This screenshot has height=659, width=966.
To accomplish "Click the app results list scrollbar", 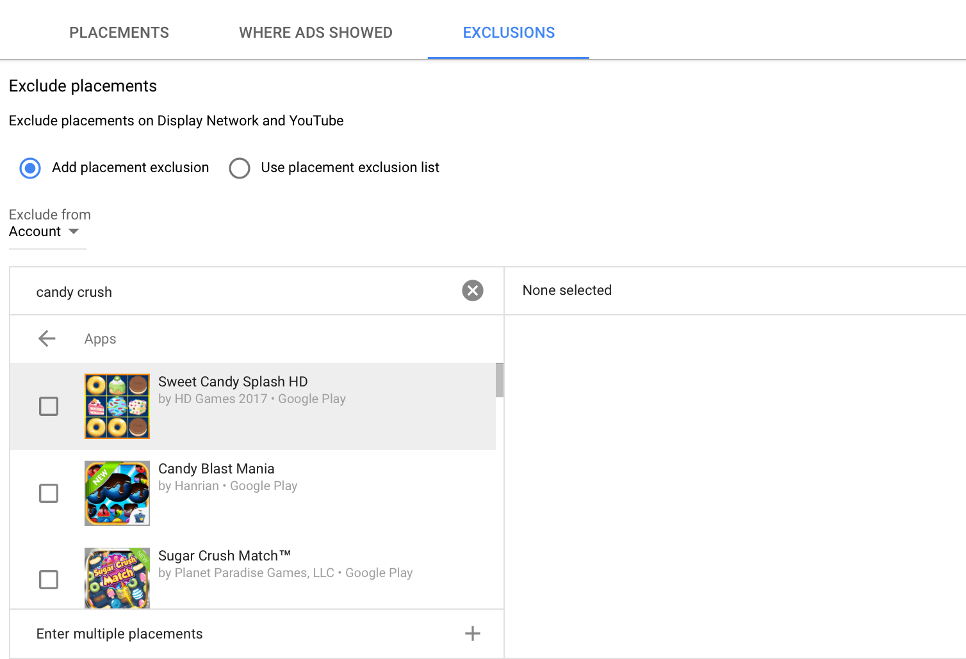I will 500,380.
